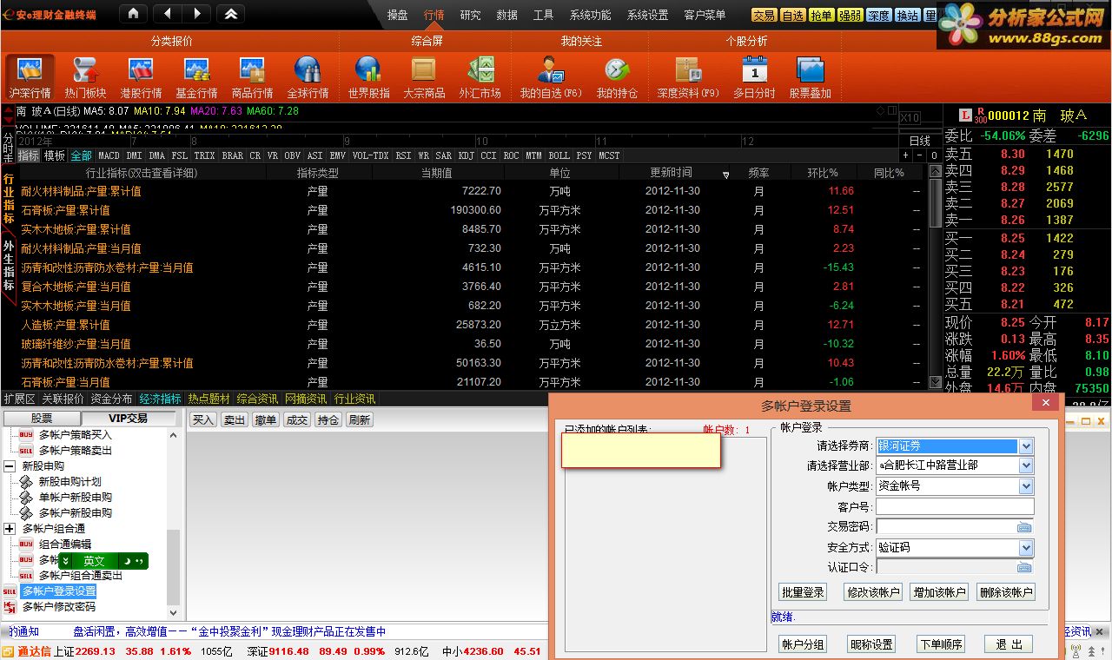1112x660 pixels.
Task: Open the 客户菜单 menu
Action: coord(705,15)
